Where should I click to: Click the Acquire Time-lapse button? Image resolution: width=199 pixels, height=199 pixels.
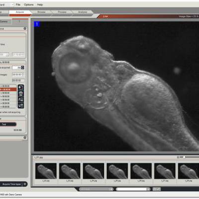pyautogui.click(x=11, y=184)
